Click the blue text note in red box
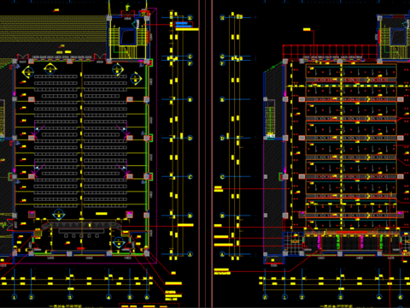Viewport: 410px width, 308px height. (184, 25)
